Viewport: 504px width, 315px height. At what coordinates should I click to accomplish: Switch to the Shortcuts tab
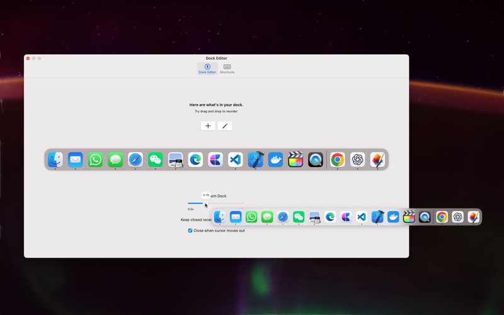[227, 69]
